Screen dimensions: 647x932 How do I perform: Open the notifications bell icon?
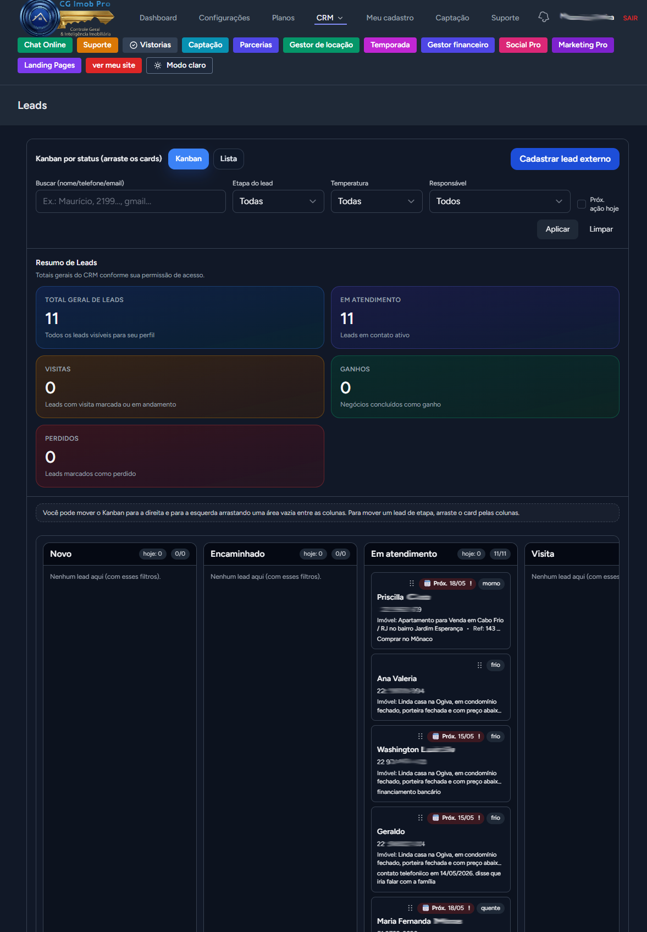click(544, 17)
